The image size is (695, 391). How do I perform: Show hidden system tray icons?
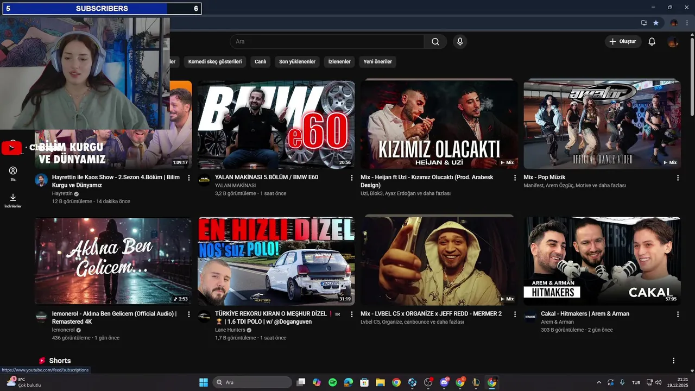599,382
